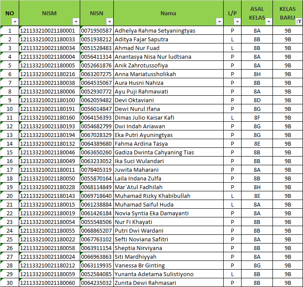The width and height of the screenshot is (303, 287).
Task: Click the name Muhamad Saiful Huda
Action: tap(144, 204)
